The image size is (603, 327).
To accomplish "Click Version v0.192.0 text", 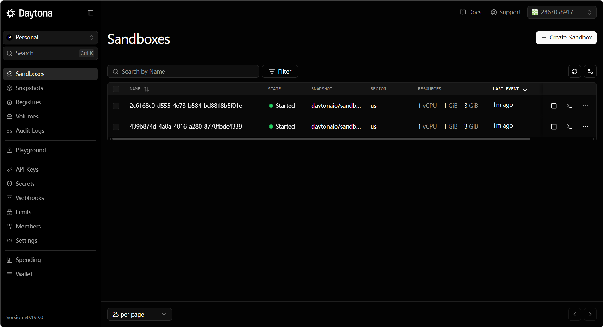I will coord(25,317).
